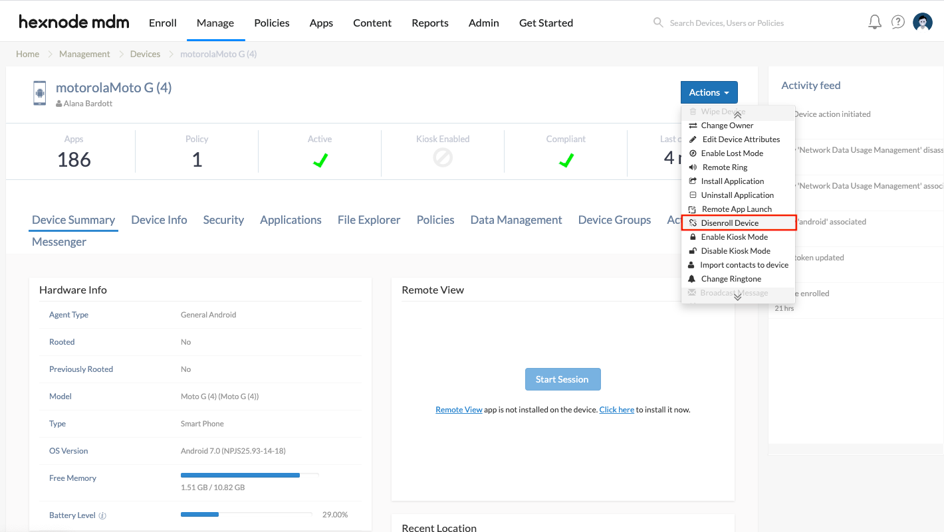Open Content in top navigation

point(372,23)
